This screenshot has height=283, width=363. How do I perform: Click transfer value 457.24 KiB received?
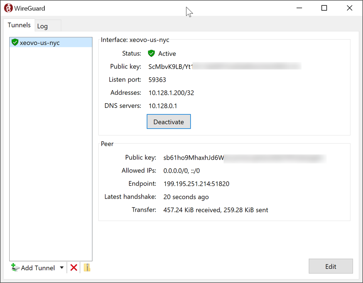coord(192,210)
